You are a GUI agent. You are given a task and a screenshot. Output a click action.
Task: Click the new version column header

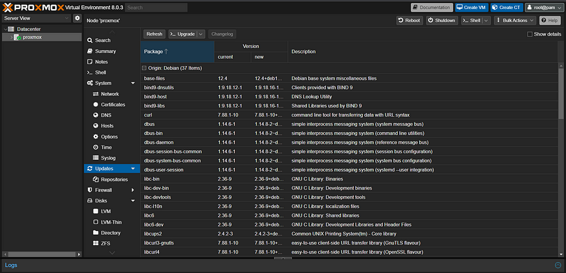[x=269, y=57]
